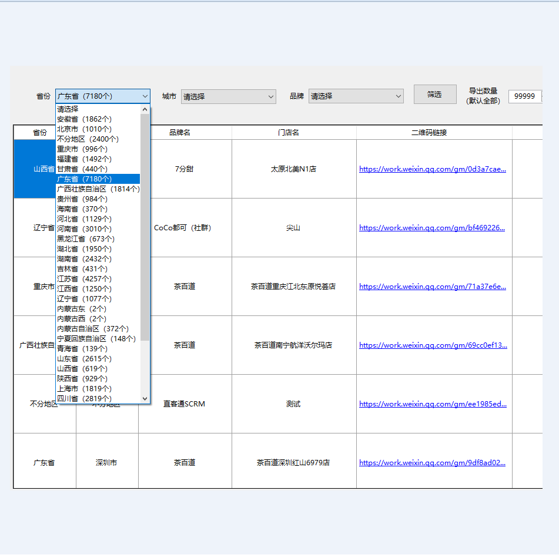Screen dimensions: 559x558
Task: Select 北京市 (1010个) from the list
Action: (x=84, y=129)
